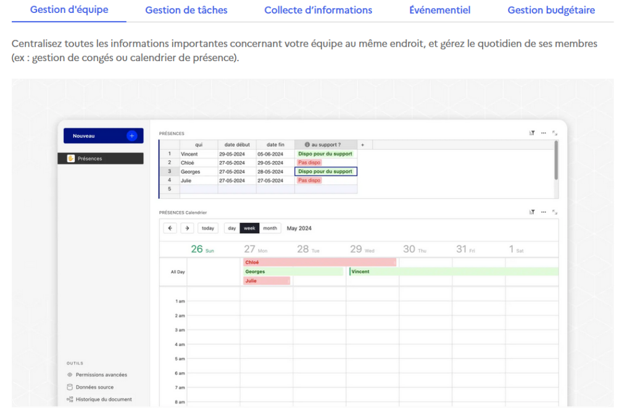
Task: Switch calendar to week view
Action: pyautogui.click(x=249, y=228)
